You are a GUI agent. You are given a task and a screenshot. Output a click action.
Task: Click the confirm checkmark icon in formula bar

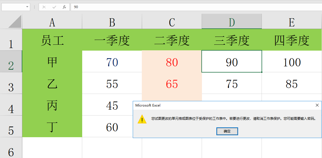pos(54,7)
